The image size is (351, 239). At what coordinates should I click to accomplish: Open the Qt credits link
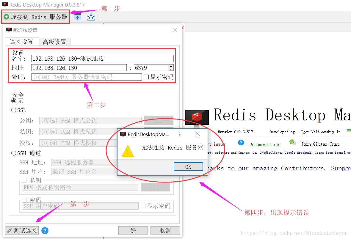[x=255, y=152]
